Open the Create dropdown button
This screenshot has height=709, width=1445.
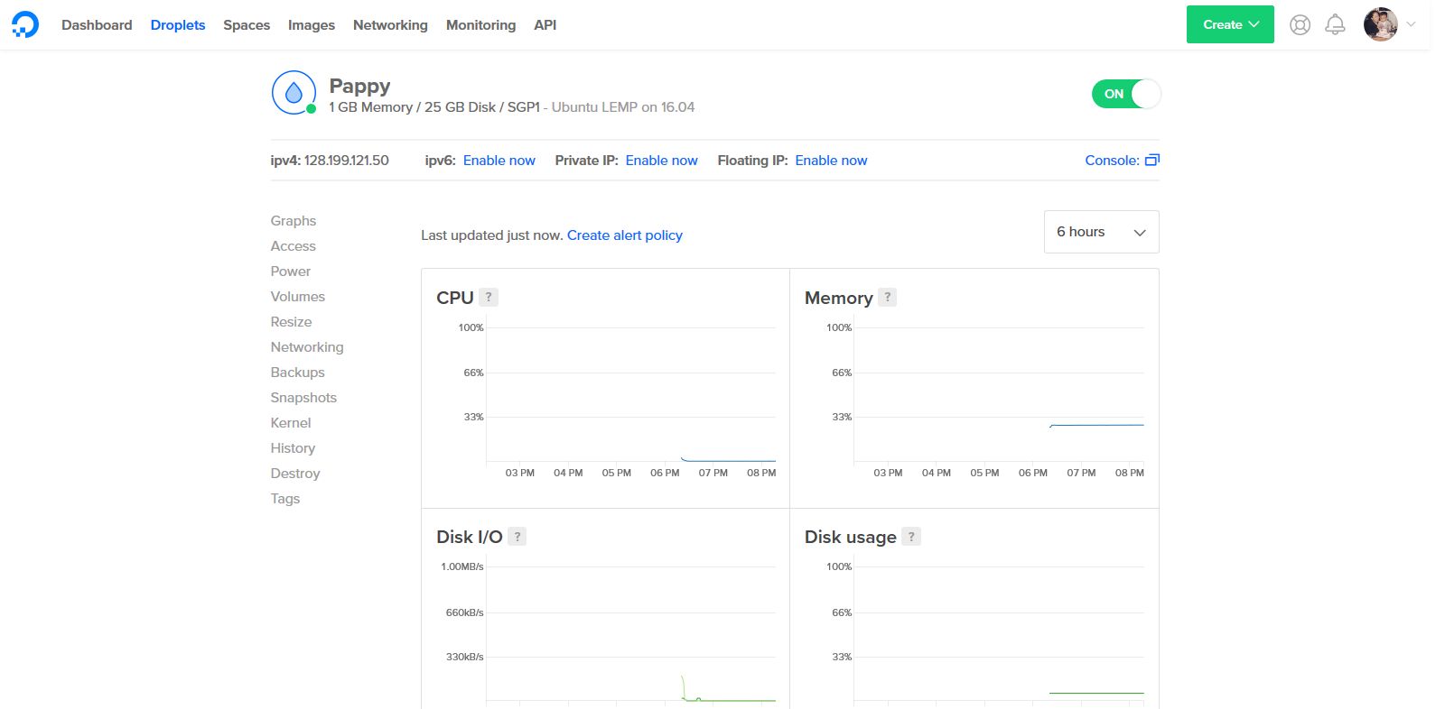1230,24
